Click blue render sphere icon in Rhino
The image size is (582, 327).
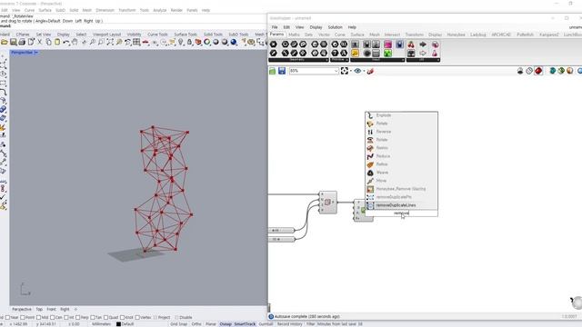[x=234, y=43]
